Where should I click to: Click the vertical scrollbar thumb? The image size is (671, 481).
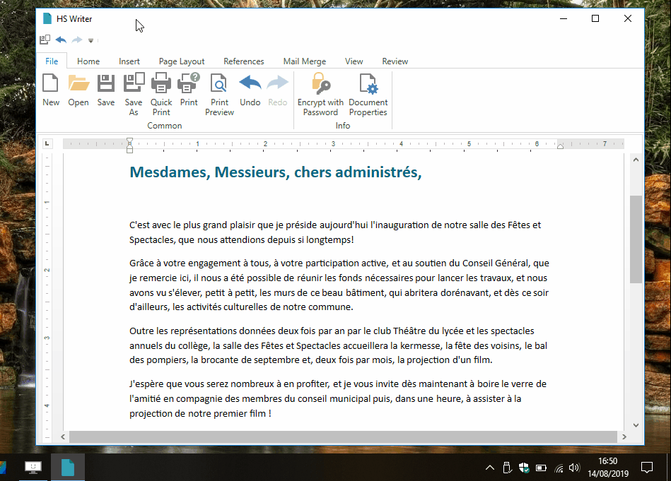pyautogui.click(x=636, y=239)
